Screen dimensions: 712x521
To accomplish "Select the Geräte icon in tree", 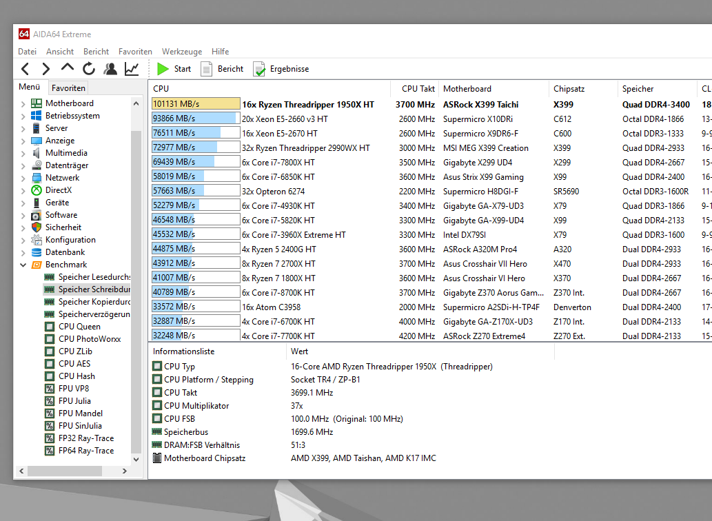I will pos(37,203).
